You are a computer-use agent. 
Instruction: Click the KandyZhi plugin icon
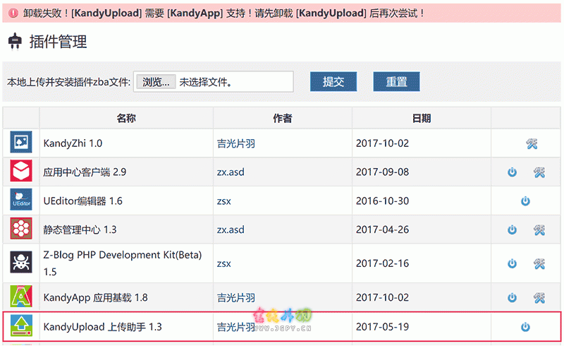click(x=21, y=142)
